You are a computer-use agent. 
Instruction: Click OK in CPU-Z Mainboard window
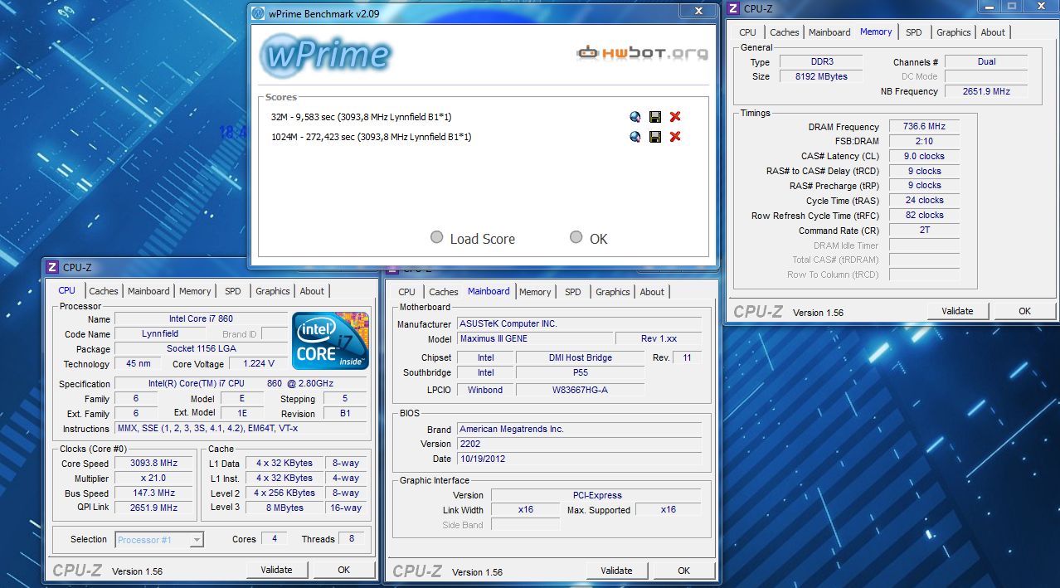684,571
